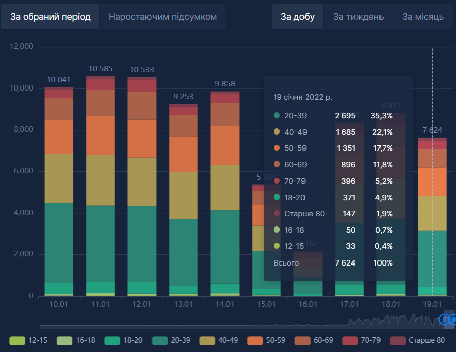Click the left range slider handle
This screenshot has height=352, width=456.
click(444, 319)
